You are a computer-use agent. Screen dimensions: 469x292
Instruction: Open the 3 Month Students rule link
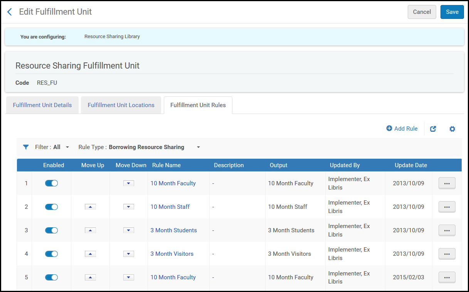tap(173, 230)
